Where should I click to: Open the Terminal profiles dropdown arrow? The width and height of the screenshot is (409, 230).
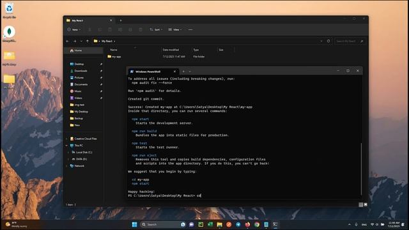point(190,71)
